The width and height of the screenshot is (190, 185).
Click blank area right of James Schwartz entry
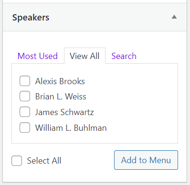(x=135, y=112)
